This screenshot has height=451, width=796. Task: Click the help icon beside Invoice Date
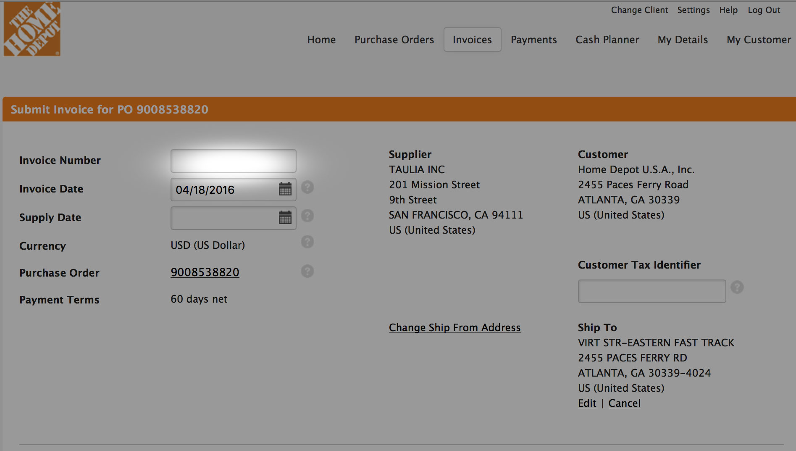[x=307, y=187]
